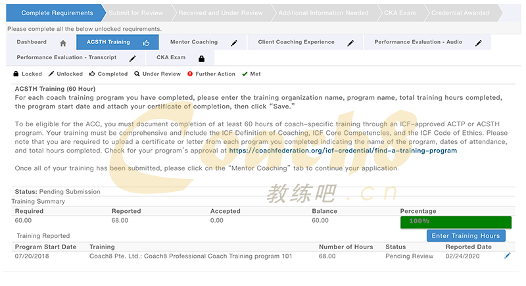
Task: Open the coachfederation.org find-a-training-program link
Action: click(343, 151)
